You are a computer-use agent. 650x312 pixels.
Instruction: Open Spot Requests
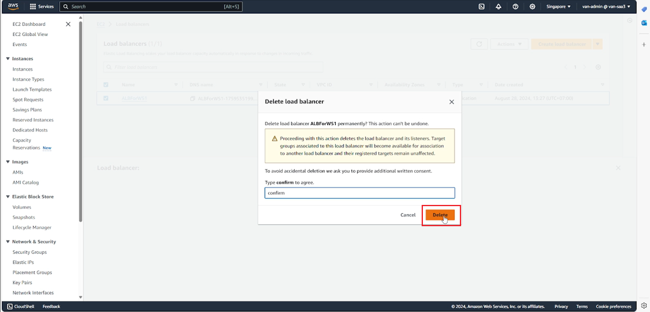28,99
